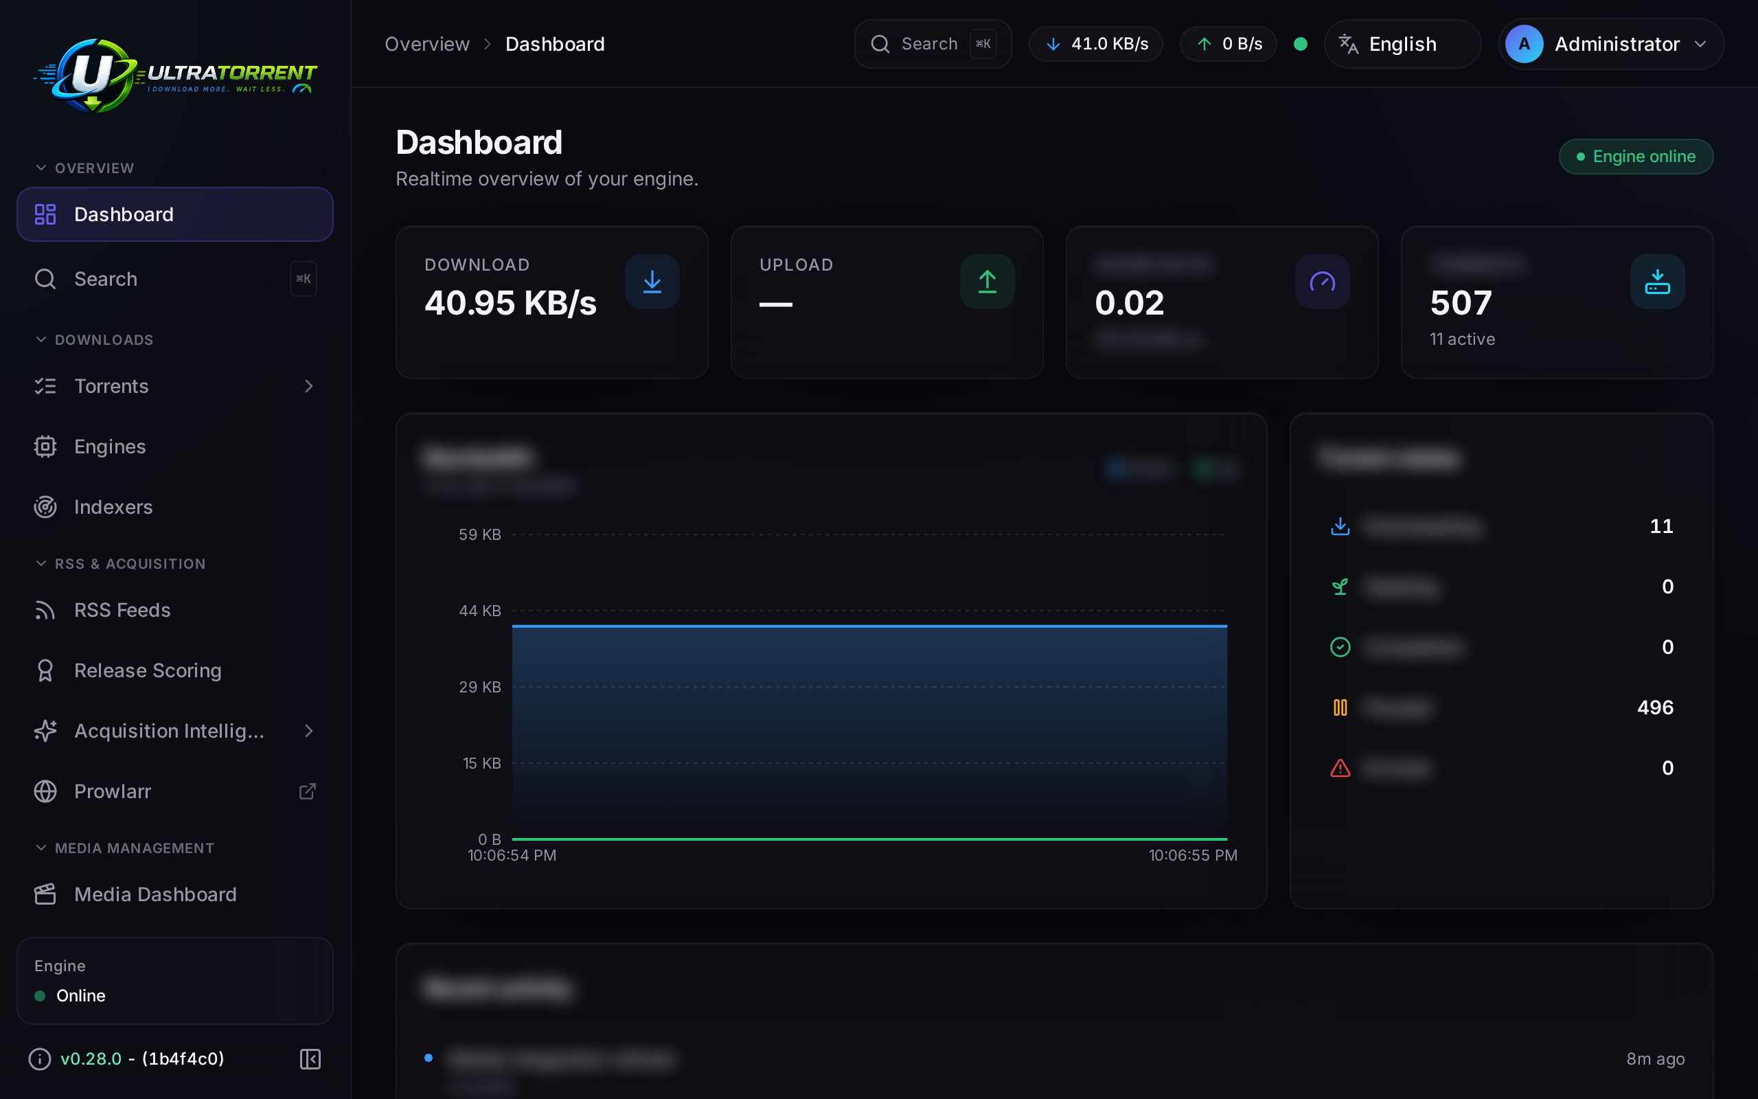This screenshot has height=1099, width=1758.
Task: Click the completed checkmark state icon
Action: click(x=1340, y=646)
